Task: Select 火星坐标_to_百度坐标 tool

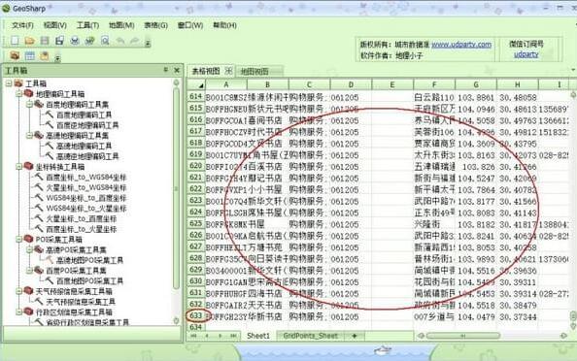Action: [x=81, y=218]
